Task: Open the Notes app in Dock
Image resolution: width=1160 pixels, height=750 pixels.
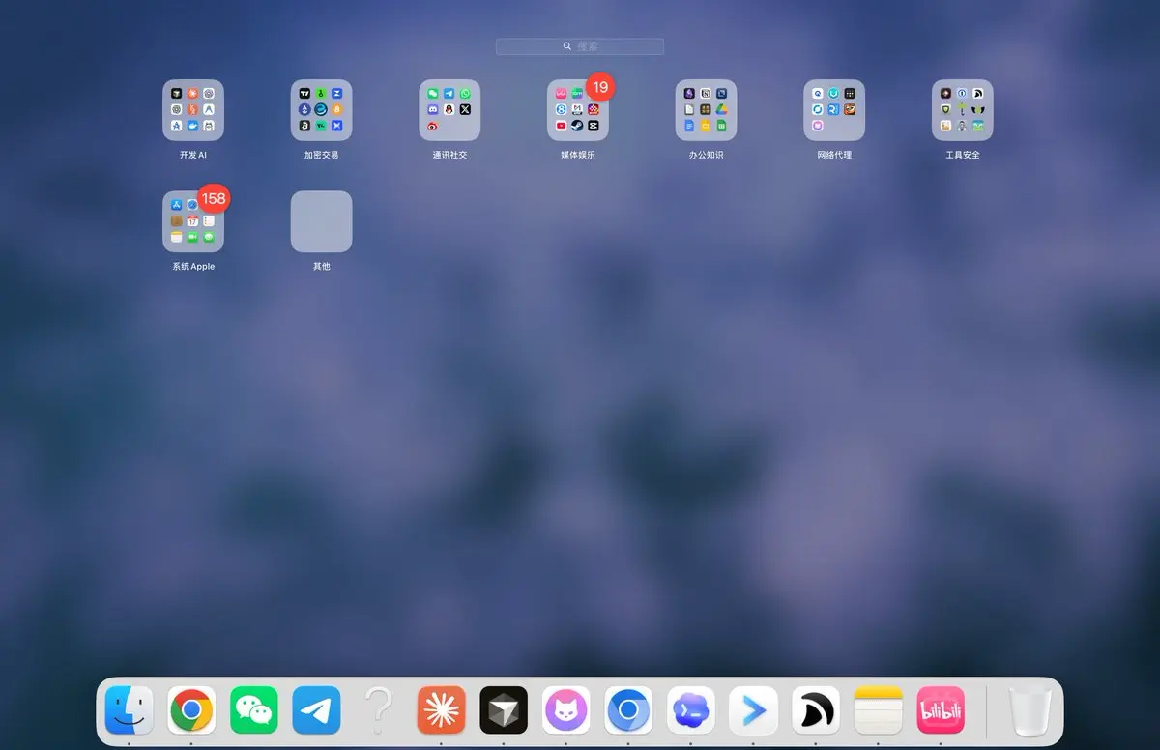Action: pos(879,711)
